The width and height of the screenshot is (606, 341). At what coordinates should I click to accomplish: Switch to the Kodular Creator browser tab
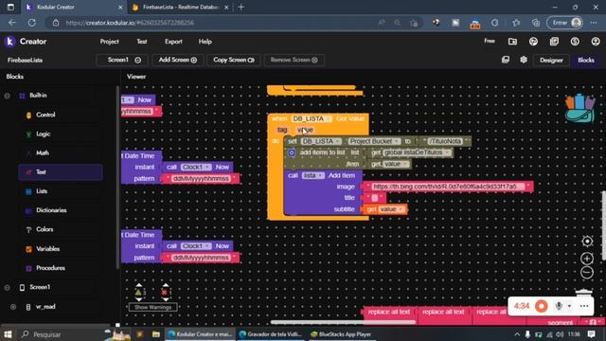click(x=74, y=7)
